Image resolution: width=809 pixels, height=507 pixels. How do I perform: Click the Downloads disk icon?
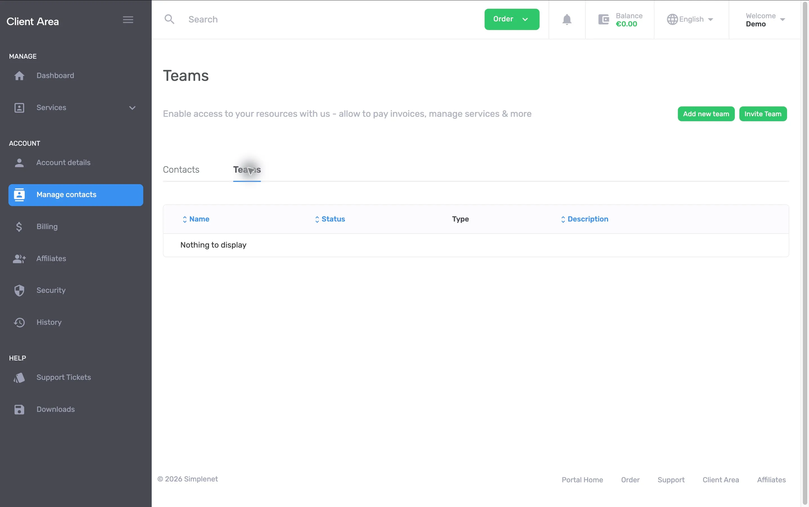pyautogui.click(x=19, y=409)
